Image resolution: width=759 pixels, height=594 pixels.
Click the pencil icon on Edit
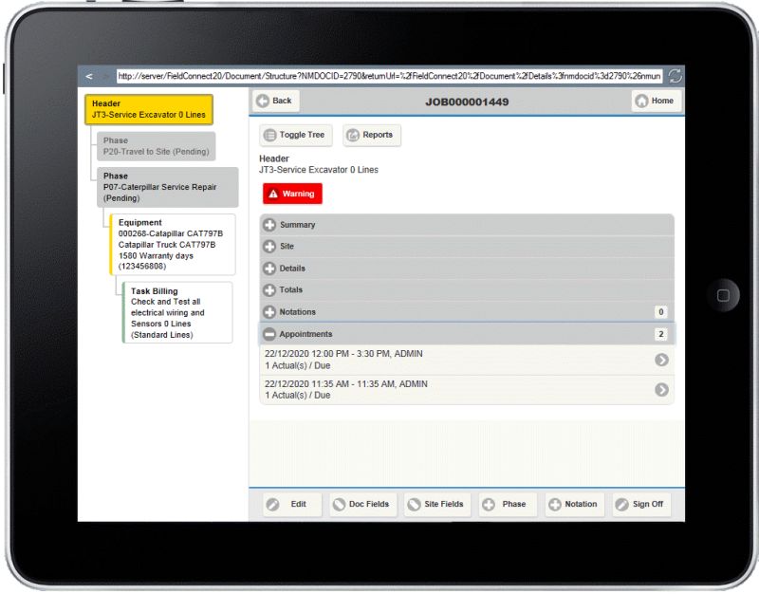pos(272,505)
